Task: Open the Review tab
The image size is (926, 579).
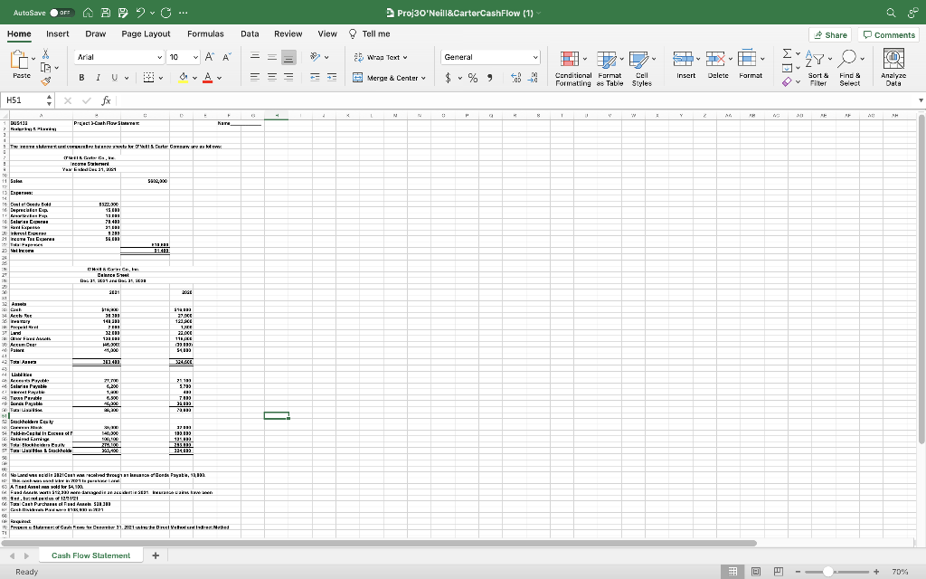Action: (x=288, y=33)
